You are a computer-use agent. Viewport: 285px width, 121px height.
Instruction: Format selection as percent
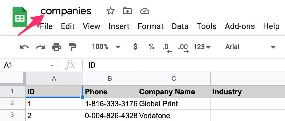pos(151,47)
